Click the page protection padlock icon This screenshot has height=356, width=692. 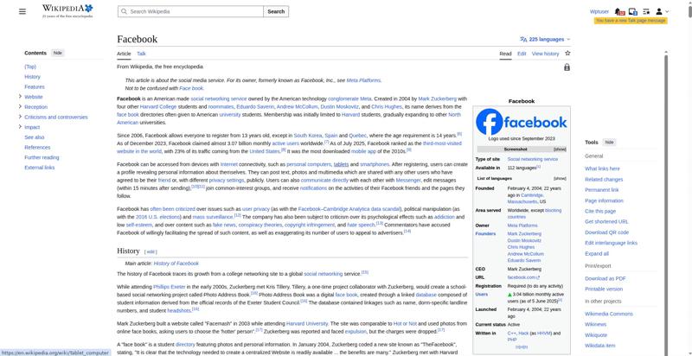tap(567, 67)
